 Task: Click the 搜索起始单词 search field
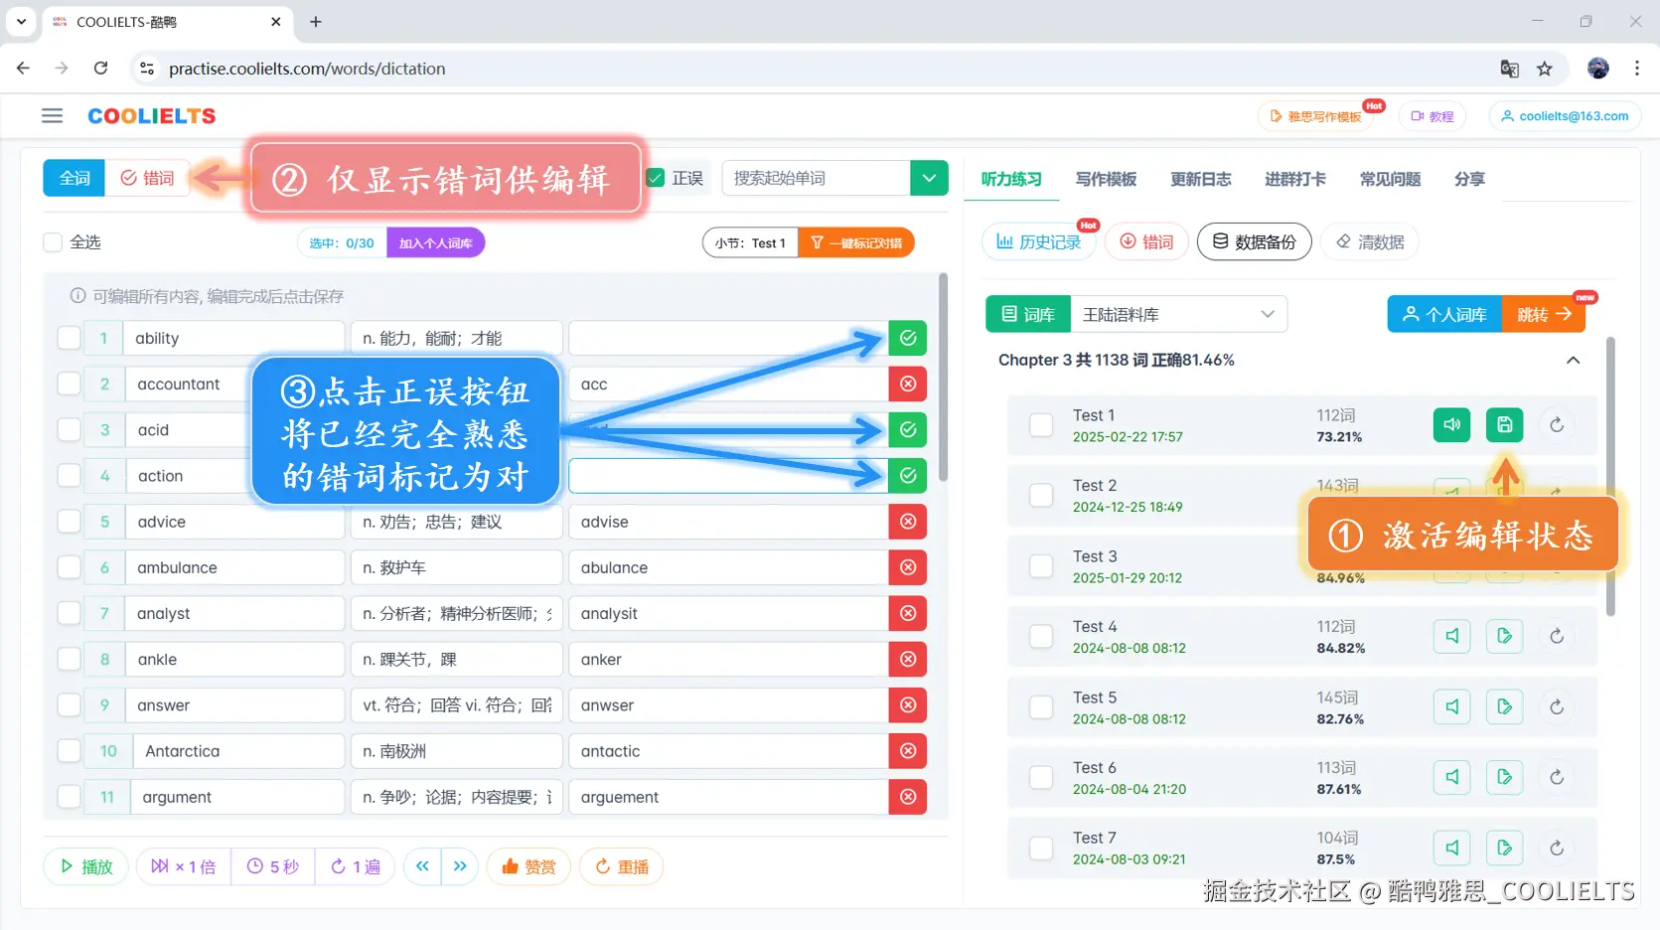point(816,178)
